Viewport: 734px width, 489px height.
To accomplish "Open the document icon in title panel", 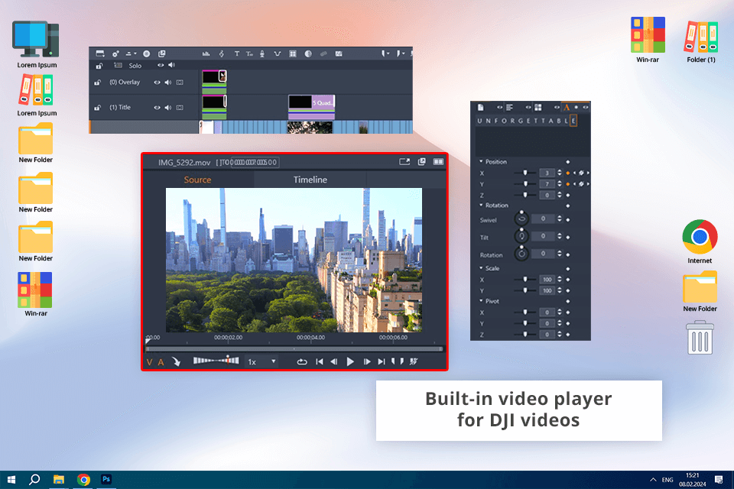I will 481,108.
